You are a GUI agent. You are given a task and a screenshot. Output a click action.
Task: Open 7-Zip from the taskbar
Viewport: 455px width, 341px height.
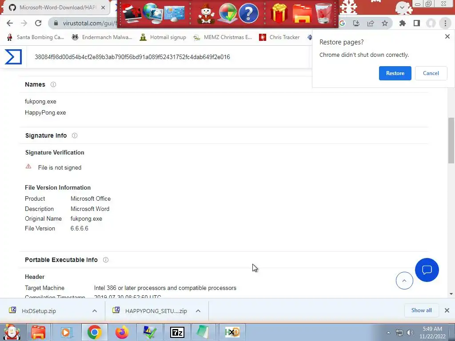coord(177,332)
